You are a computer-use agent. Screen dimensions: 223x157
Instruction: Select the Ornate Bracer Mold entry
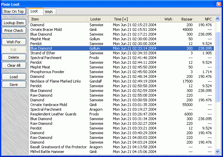click(x=46, y=30)
